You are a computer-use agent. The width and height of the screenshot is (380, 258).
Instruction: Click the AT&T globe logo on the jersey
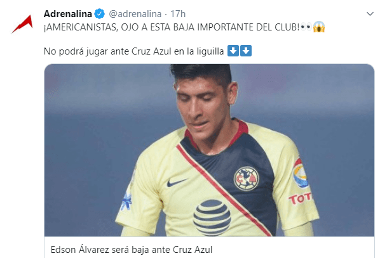212,217
